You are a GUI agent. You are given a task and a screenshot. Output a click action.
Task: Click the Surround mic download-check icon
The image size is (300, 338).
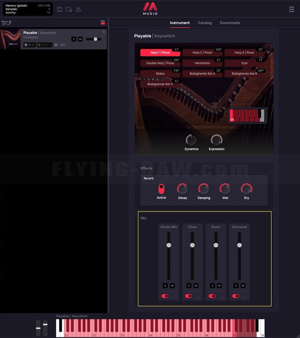[x=245, y=296]
